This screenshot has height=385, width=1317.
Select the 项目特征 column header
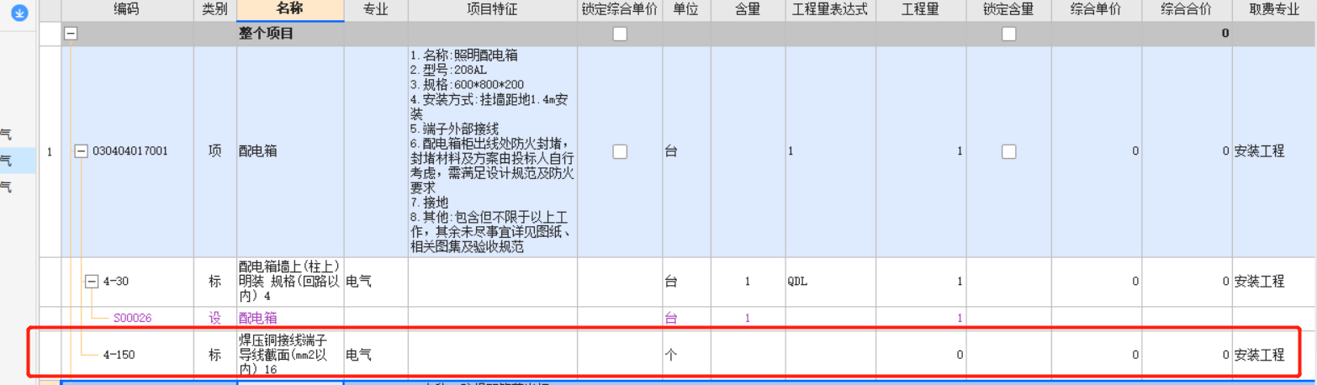coord(492,10)
